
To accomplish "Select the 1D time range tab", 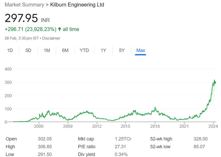I will tap(10, 50).
